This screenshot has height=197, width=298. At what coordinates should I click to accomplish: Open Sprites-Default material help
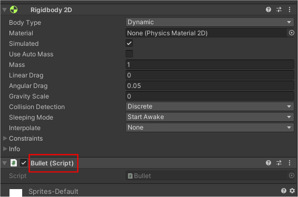[x=284, y=191]
